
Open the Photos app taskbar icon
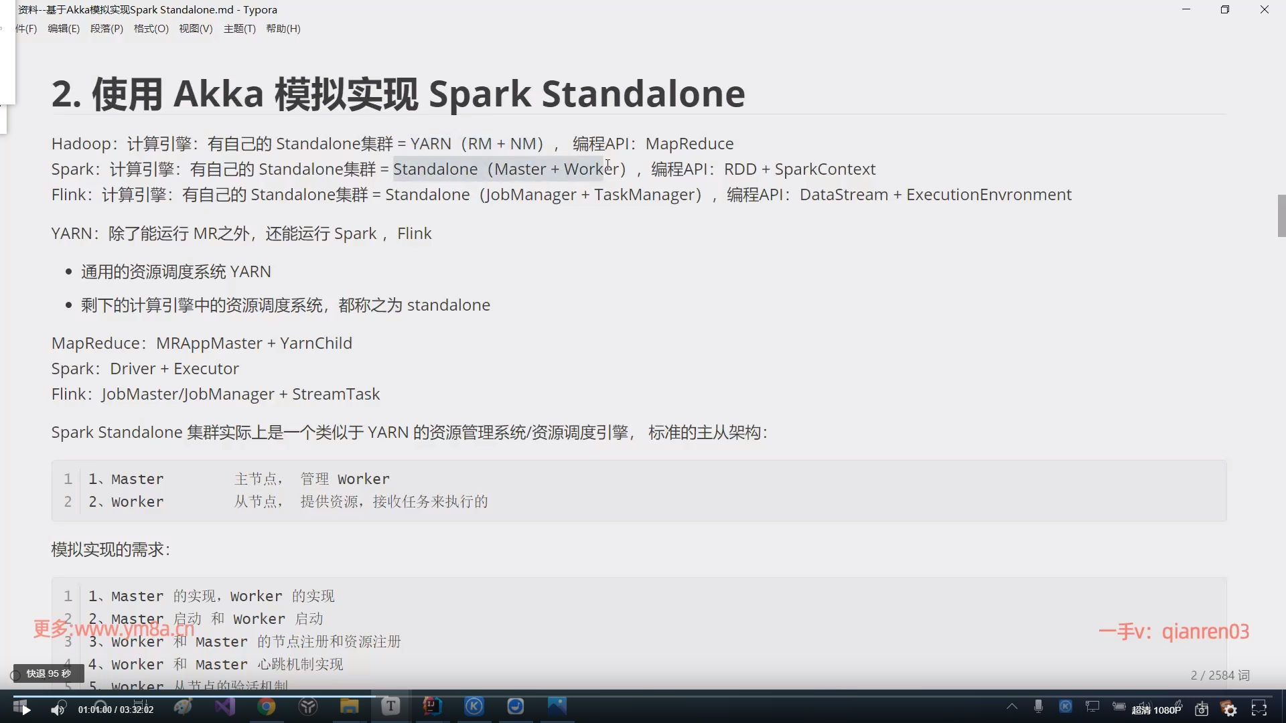557,706
